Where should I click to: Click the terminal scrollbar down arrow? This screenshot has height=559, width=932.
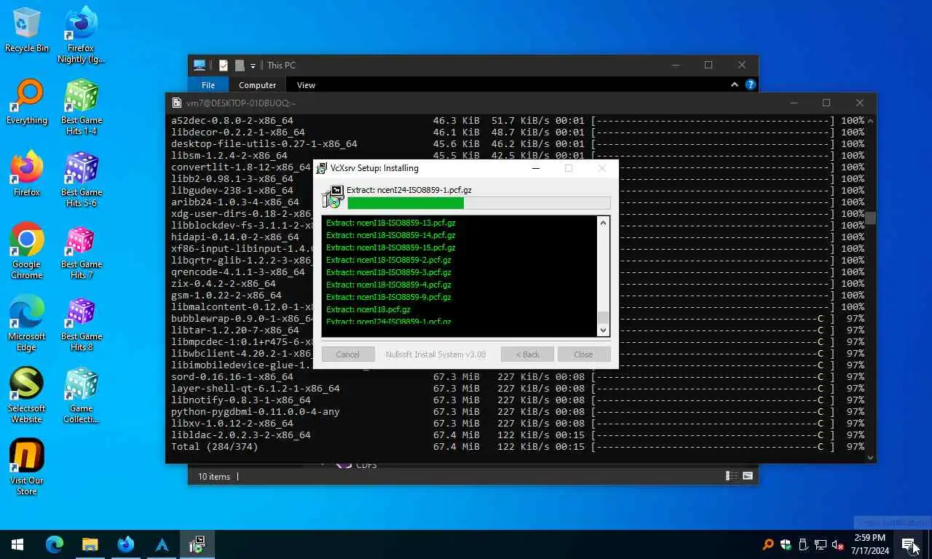pos(870,458)
